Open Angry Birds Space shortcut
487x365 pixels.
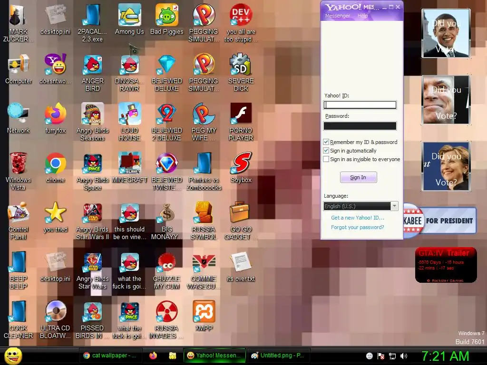tap(92, 171)
